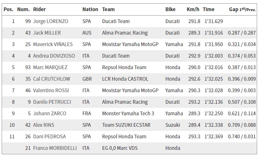Click the Monster Yamaha Tech 3 team
260x156 pixels.
click(128, 113)
